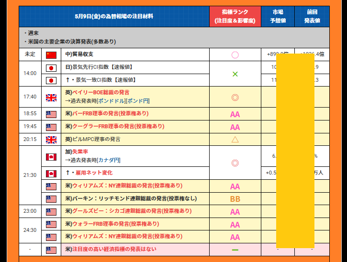The height and width of the screenshot is (262, 347).
Task: Click the green dash rank in last row
Action: click(x=235, y=250)
